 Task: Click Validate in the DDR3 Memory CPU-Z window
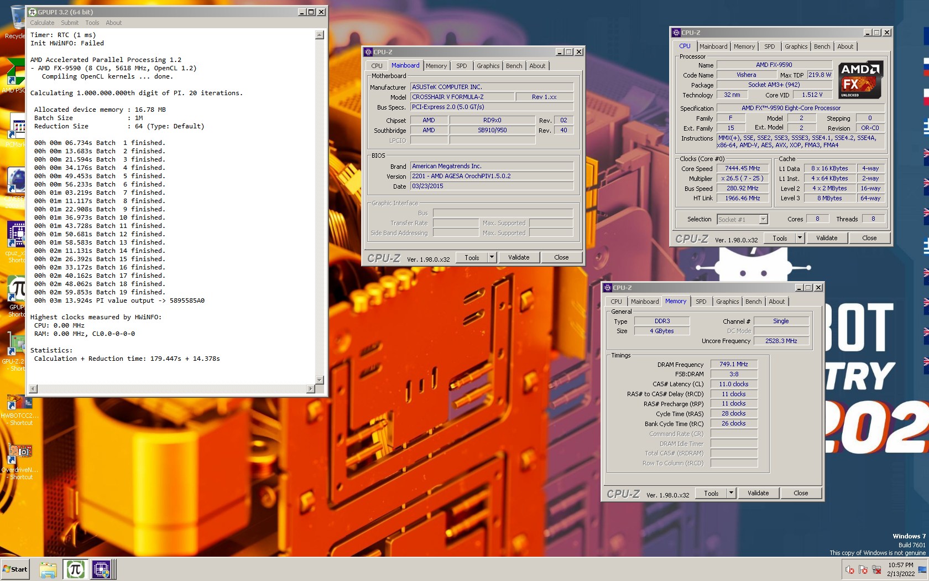click(x=758, y=493)
